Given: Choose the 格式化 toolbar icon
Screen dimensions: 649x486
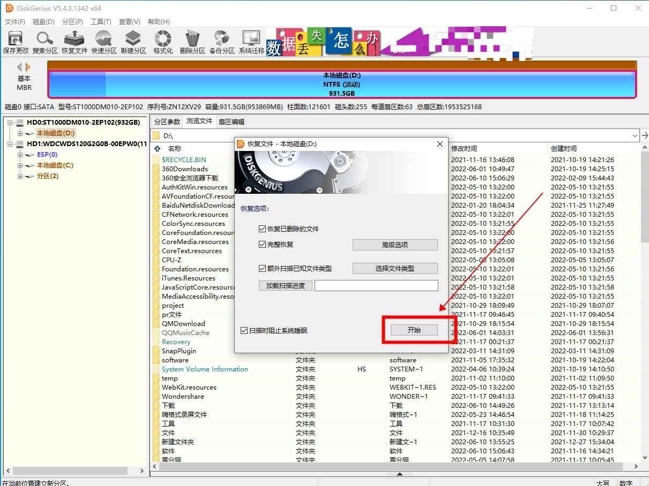Looking at the screenshot, I should coord(163,39).
